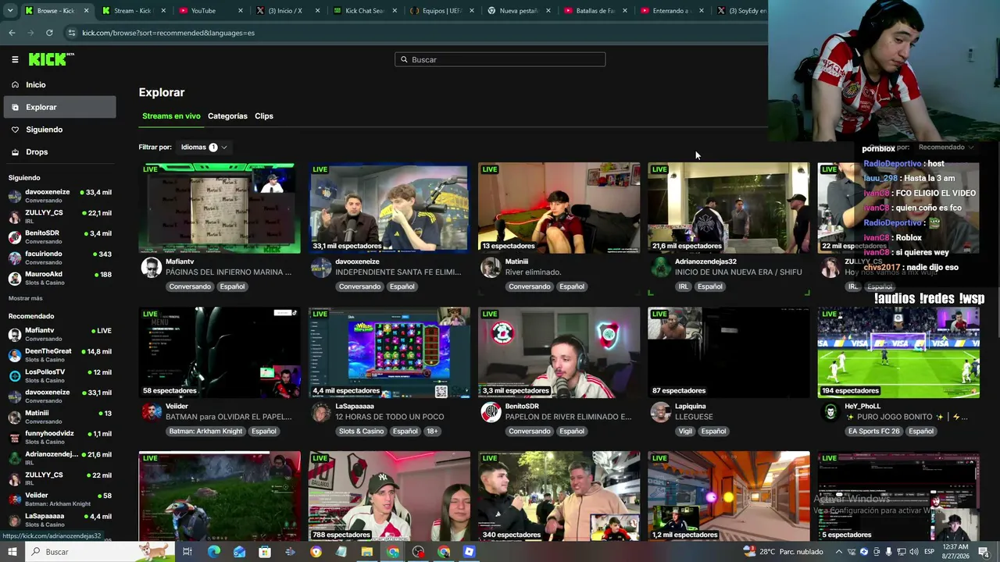Switch to the Streams en vivo tab
1000x562 pixels.
pyautogui.click(x=171, y=116)
